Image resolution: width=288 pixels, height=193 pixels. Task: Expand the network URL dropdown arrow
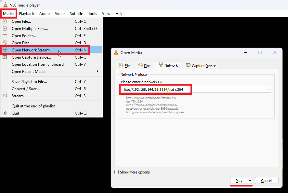[x=268, y=90]
